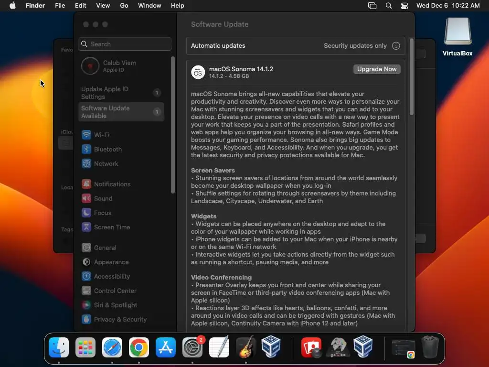Open the Trash in the Dock
This screenshot has width=489, height=367.
(430, 347)
